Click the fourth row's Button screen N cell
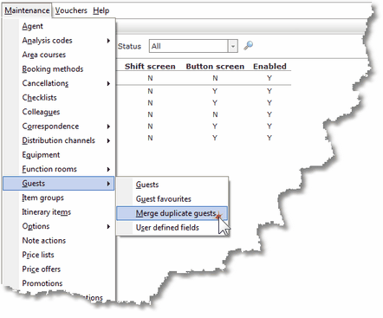The height and width of the screenshot is (318, 383). click(x=215, y=114)
